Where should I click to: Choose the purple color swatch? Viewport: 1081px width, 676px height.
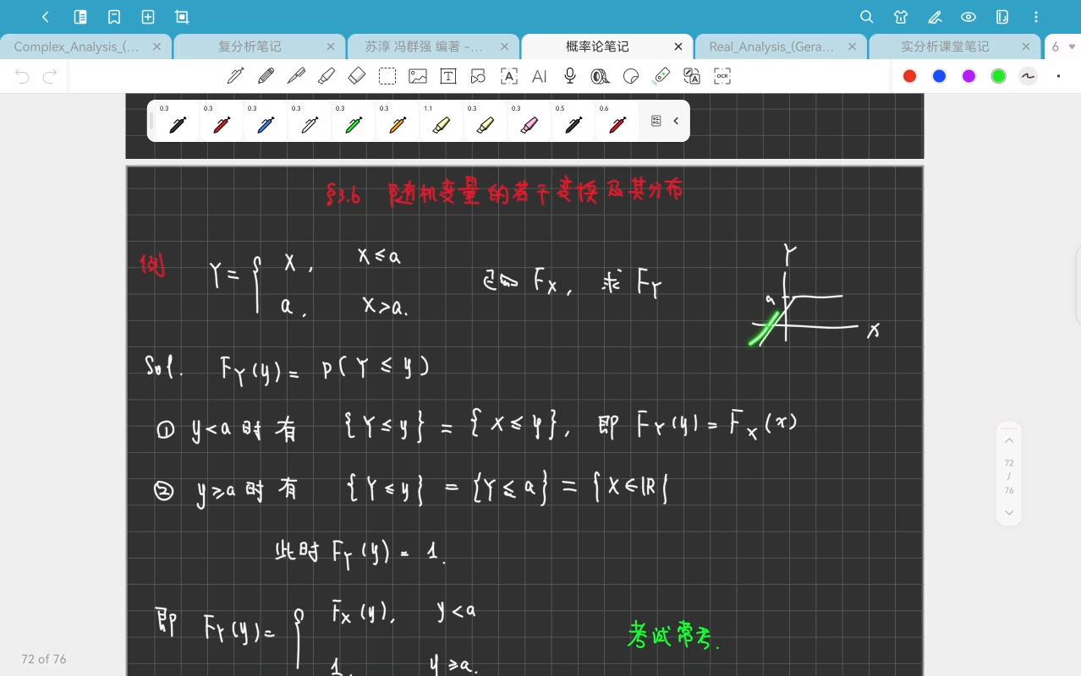969,76
